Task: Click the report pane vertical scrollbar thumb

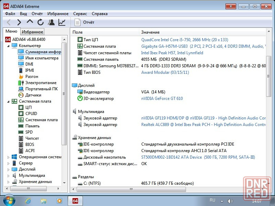Action: (268, 76)
